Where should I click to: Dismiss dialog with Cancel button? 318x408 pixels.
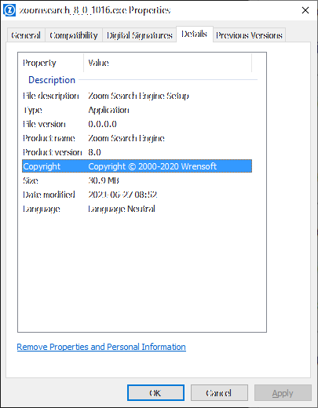point(219,392)
